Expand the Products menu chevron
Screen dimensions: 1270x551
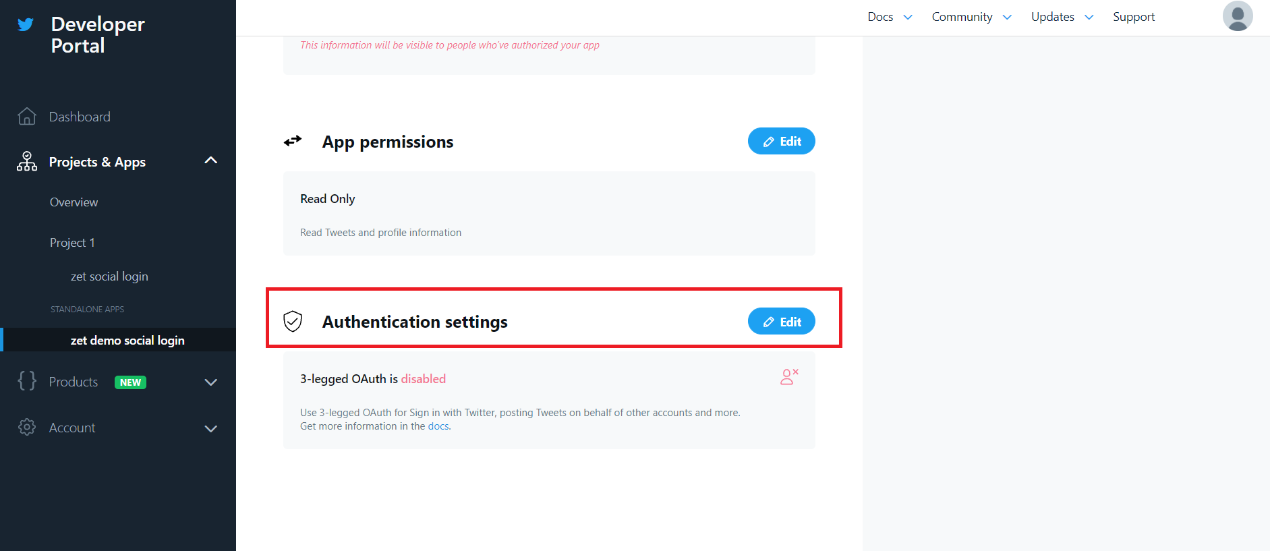click(211, 382)
